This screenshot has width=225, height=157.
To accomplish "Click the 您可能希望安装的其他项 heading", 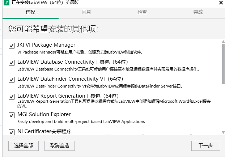I will click(54, 29).
